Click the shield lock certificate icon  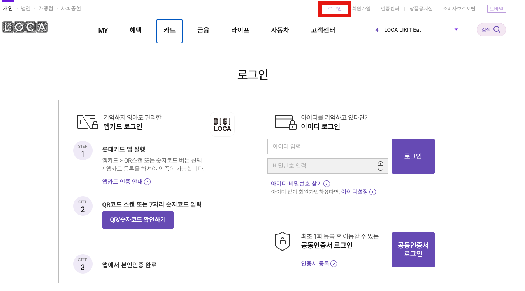[x=283, y=241]
